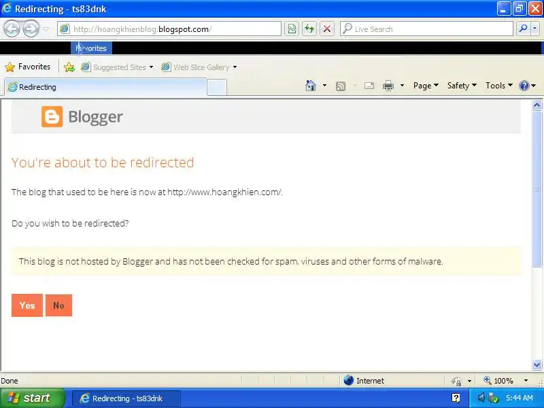Click the RSS Feeds icon
This screenshot has width=544, height=408.
[341, 86]
